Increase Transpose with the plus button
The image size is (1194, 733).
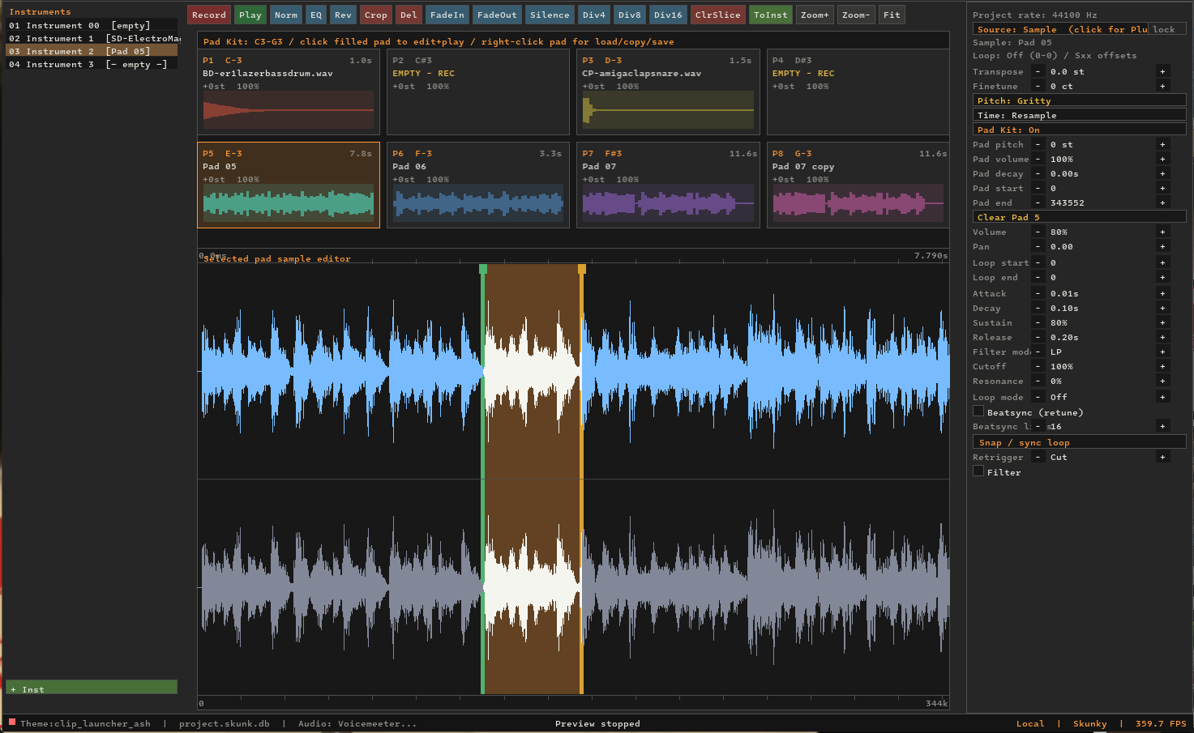pos(1162,71)
